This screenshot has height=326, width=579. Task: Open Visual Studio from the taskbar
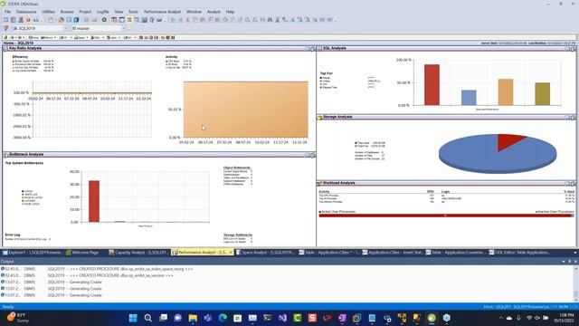(x=282, y=318)
